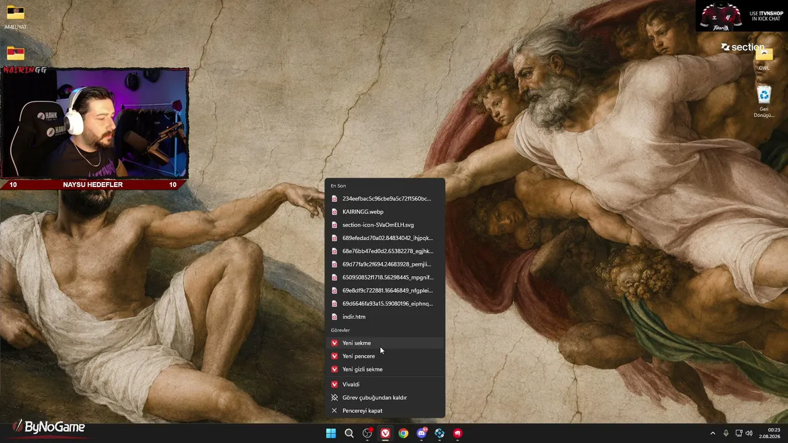Open recent file starting with 234eefbac5c96
Viewport: 788px width, 443px height.
coord(385,199)
